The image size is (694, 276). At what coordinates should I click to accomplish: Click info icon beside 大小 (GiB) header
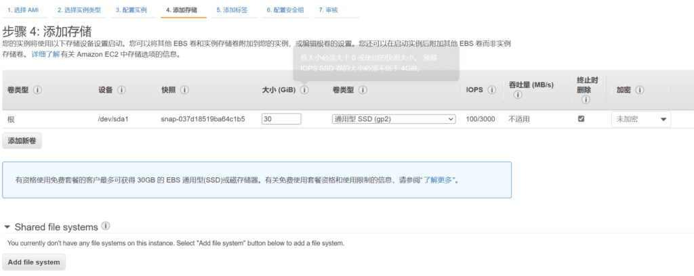point(304,90)
